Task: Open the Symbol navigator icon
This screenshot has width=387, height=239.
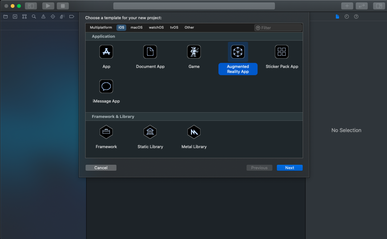Action: click(25, 16)
